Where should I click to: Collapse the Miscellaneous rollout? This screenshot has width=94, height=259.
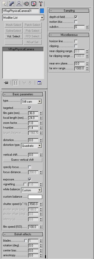click(69, 35)
